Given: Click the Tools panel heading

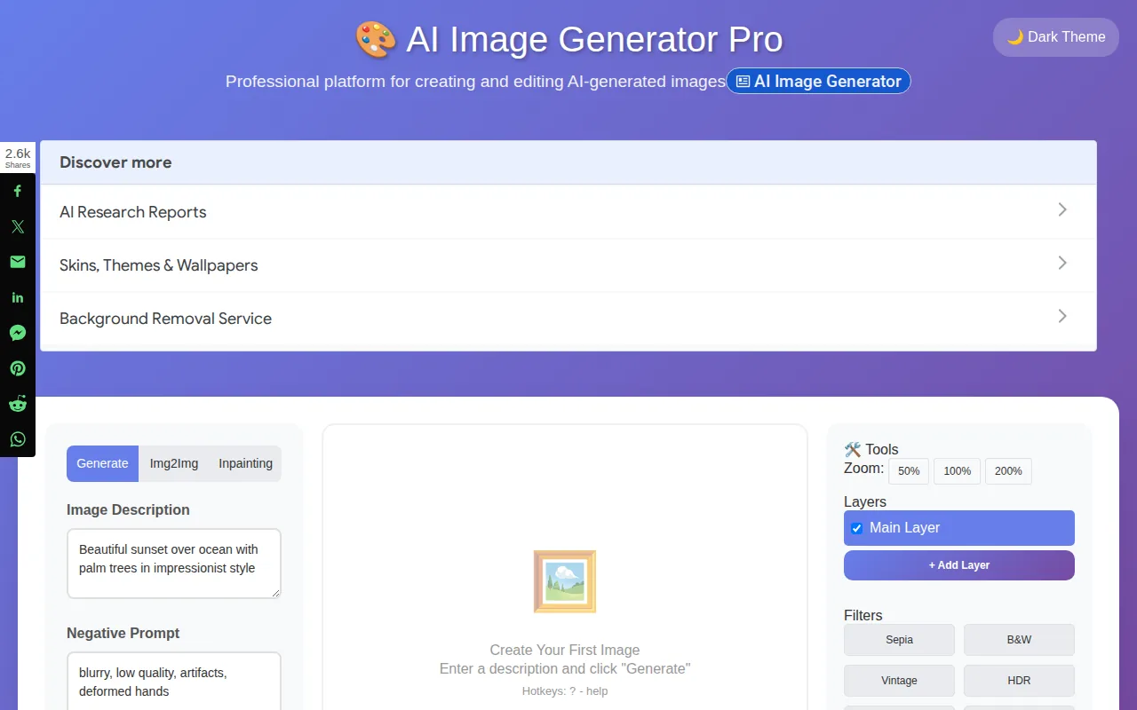Looking at the screenshot, I should pos(871,449).
